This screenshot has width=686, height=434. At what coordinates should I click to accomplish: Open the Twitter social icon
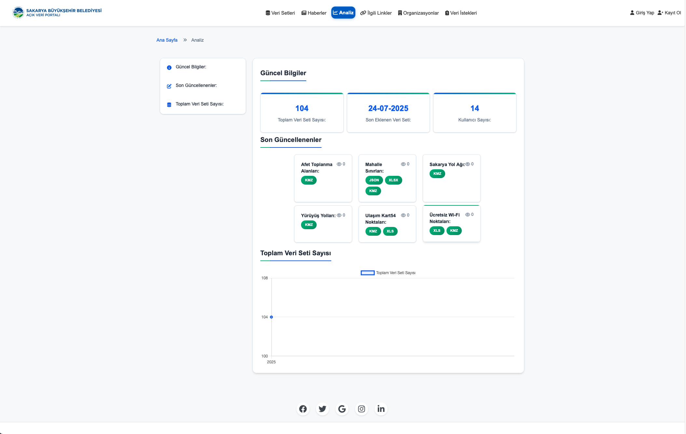(x=322, y=409)
